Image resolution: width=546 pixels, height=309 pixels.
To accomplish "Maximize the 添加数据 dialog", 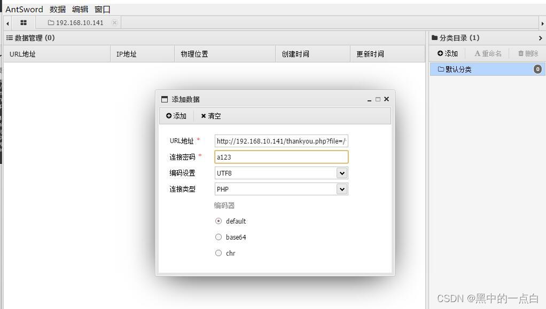I will [x=378, y=99].
